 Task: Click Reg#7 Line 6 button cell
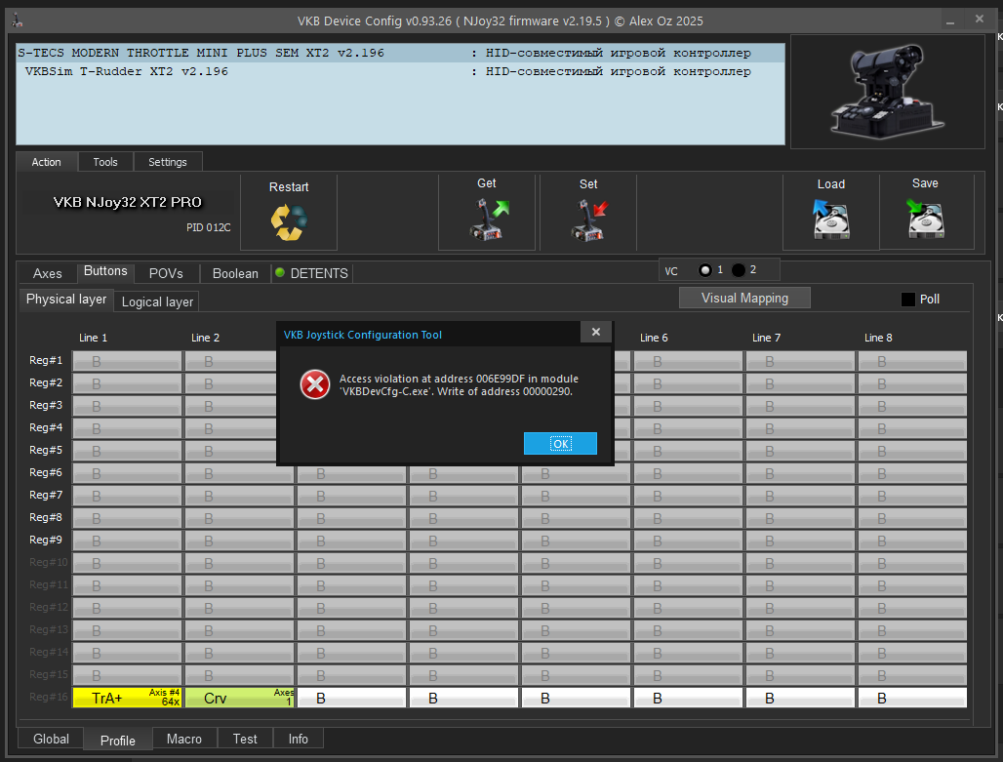tap(688, 496)
